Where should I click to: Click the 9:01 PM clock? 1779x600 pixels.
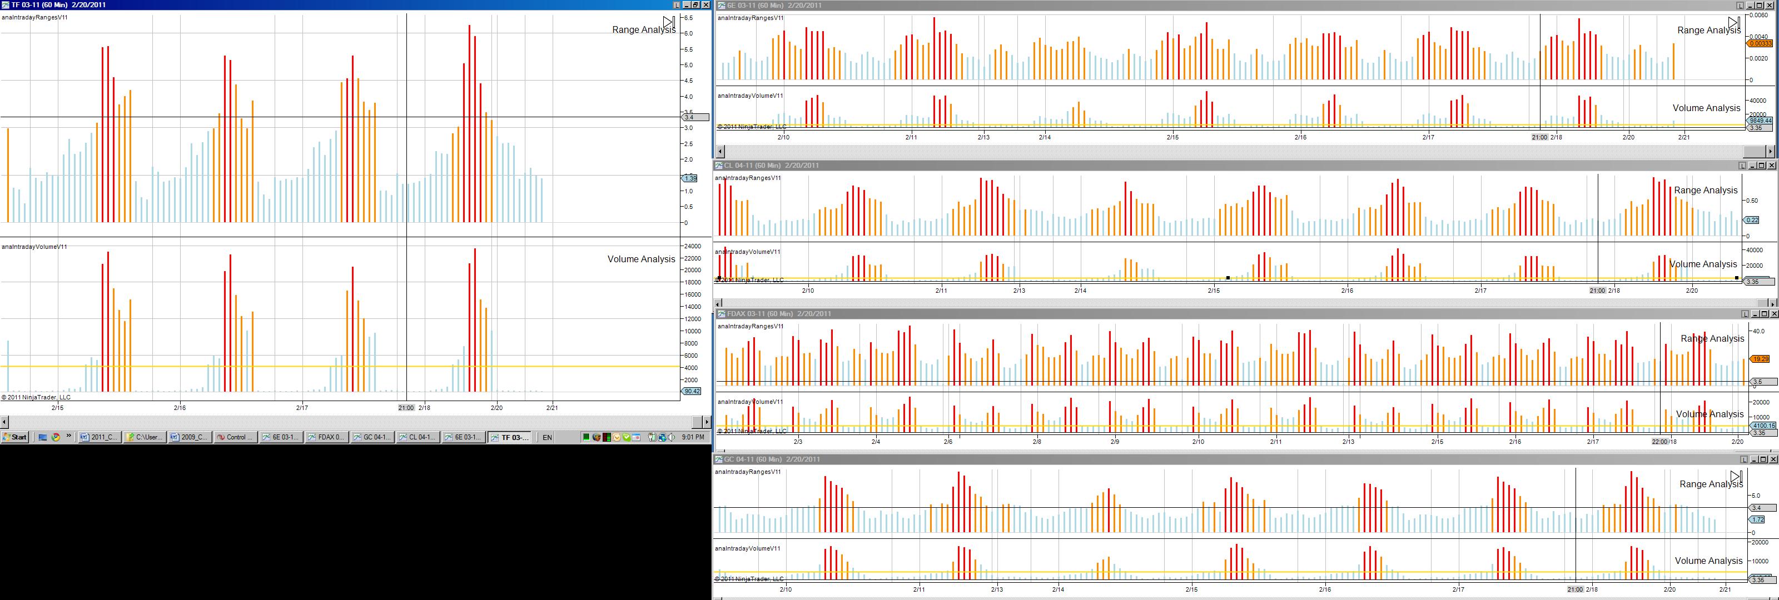(x=693, y=437)
